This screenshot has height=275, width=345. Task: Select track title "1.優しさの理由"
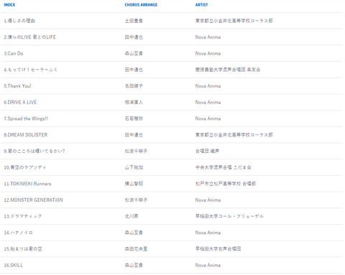pos(19,21)
